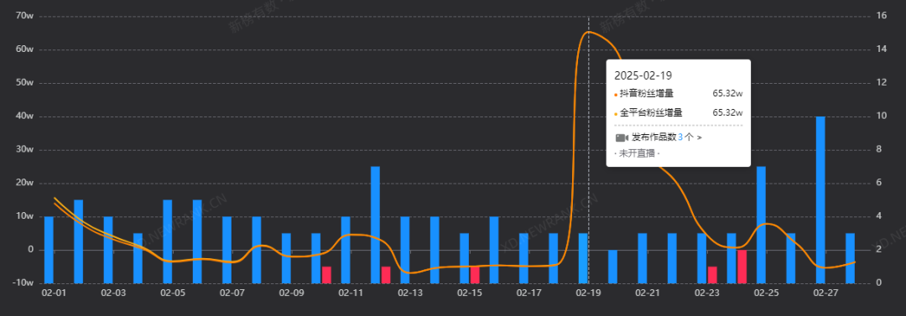Click the x-axis label 02-23
Image resolution: width=906 pixels, height=316 pixels.
(706, 293)
